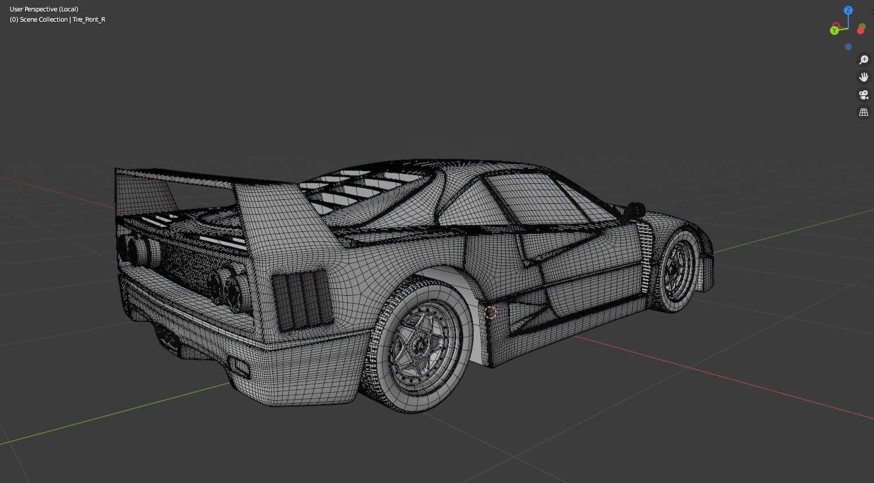
Task: Toggle the camera view icon
Action: 864,95
